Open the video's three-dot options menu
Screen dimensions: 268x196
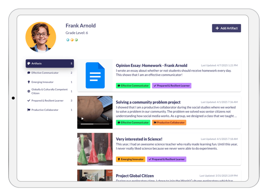click(107, 119)
